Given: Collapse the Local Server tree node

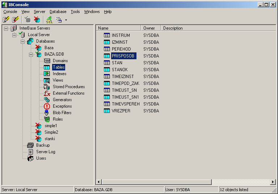Looking at the screenshot, I should tap(14, 35).
